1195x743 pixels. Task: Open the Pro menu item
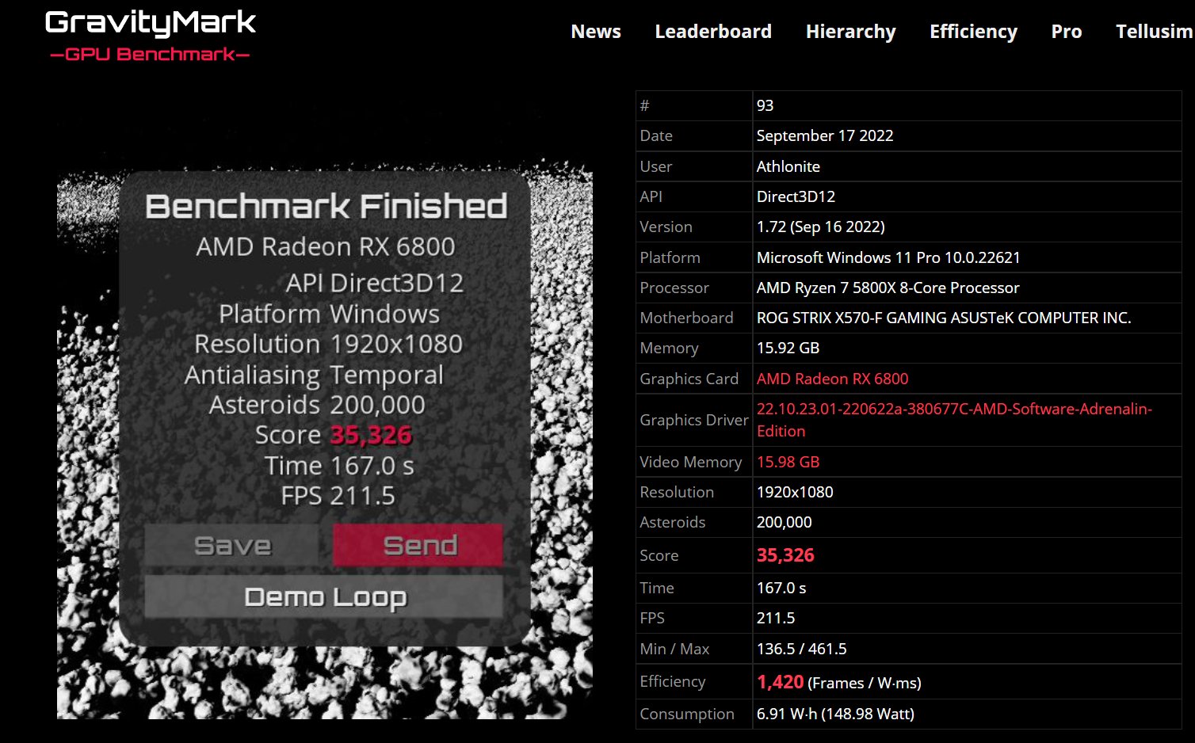point(1066,32)
